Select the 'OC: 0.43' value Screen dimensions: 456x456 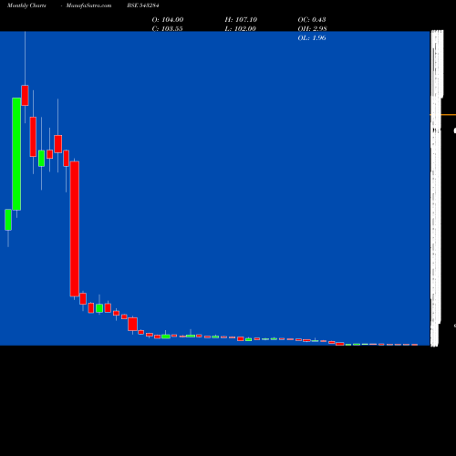click(312, 19)
